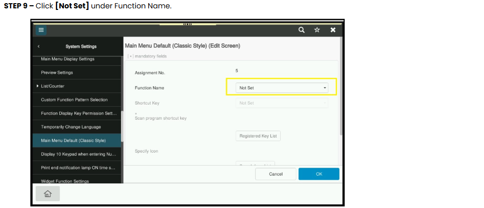Select Temporarily Change Language
This screenshot has width=484, height=208.
point(77,127)
